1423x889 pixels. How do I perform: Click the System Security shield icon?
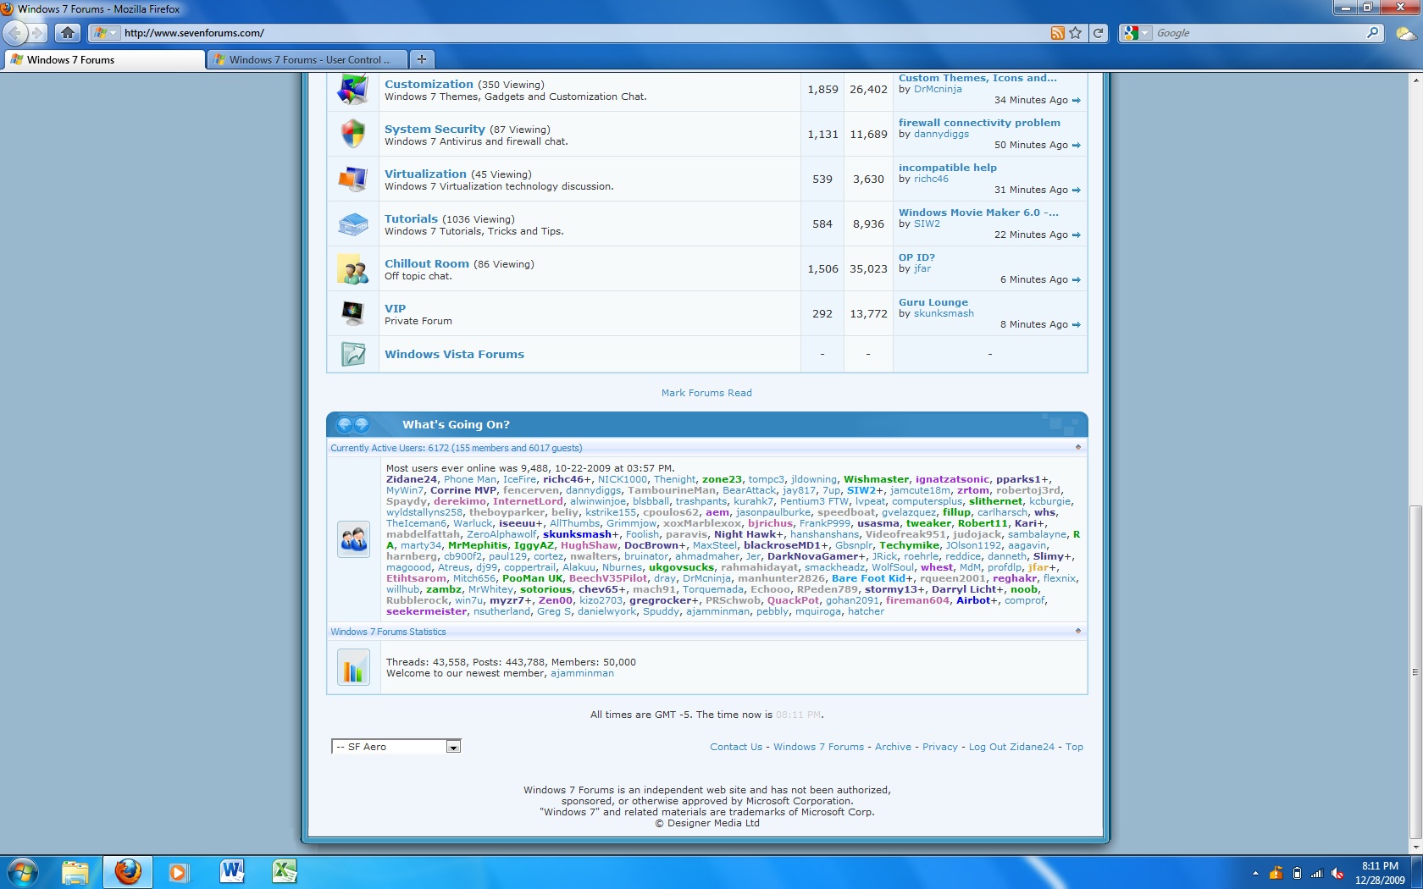click(x=352, y=134)
